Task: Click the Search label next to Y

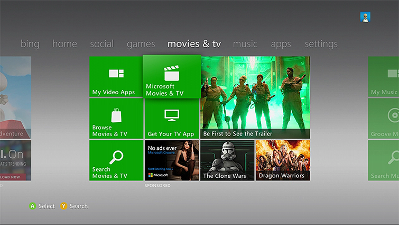Action: coord(79,206)
